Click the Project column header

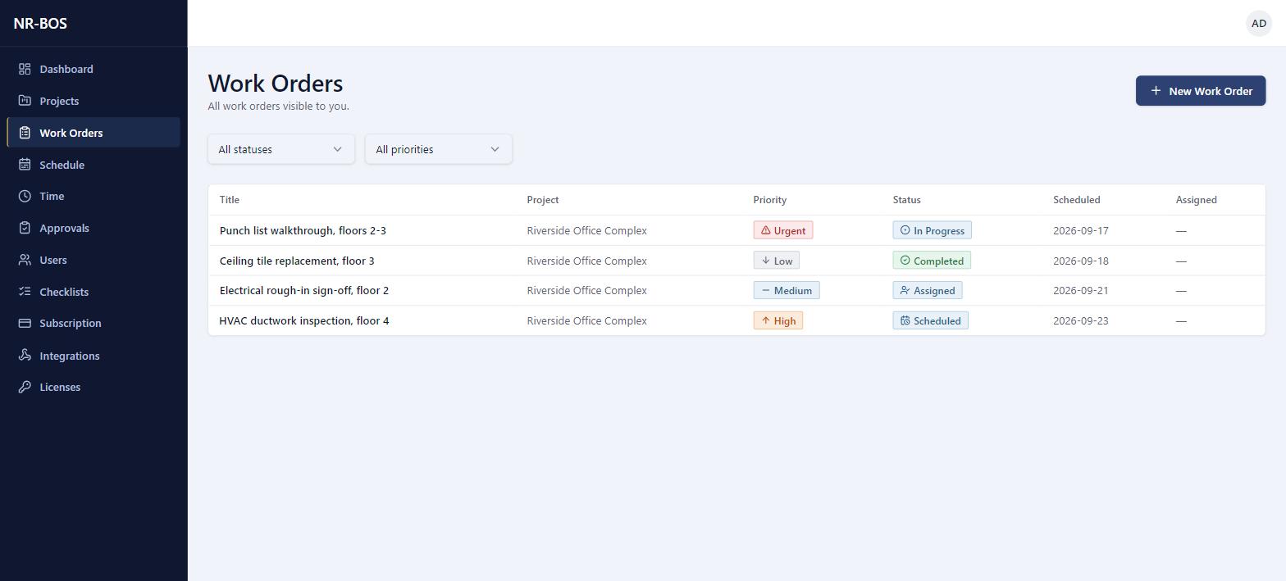tap(543, 200)
